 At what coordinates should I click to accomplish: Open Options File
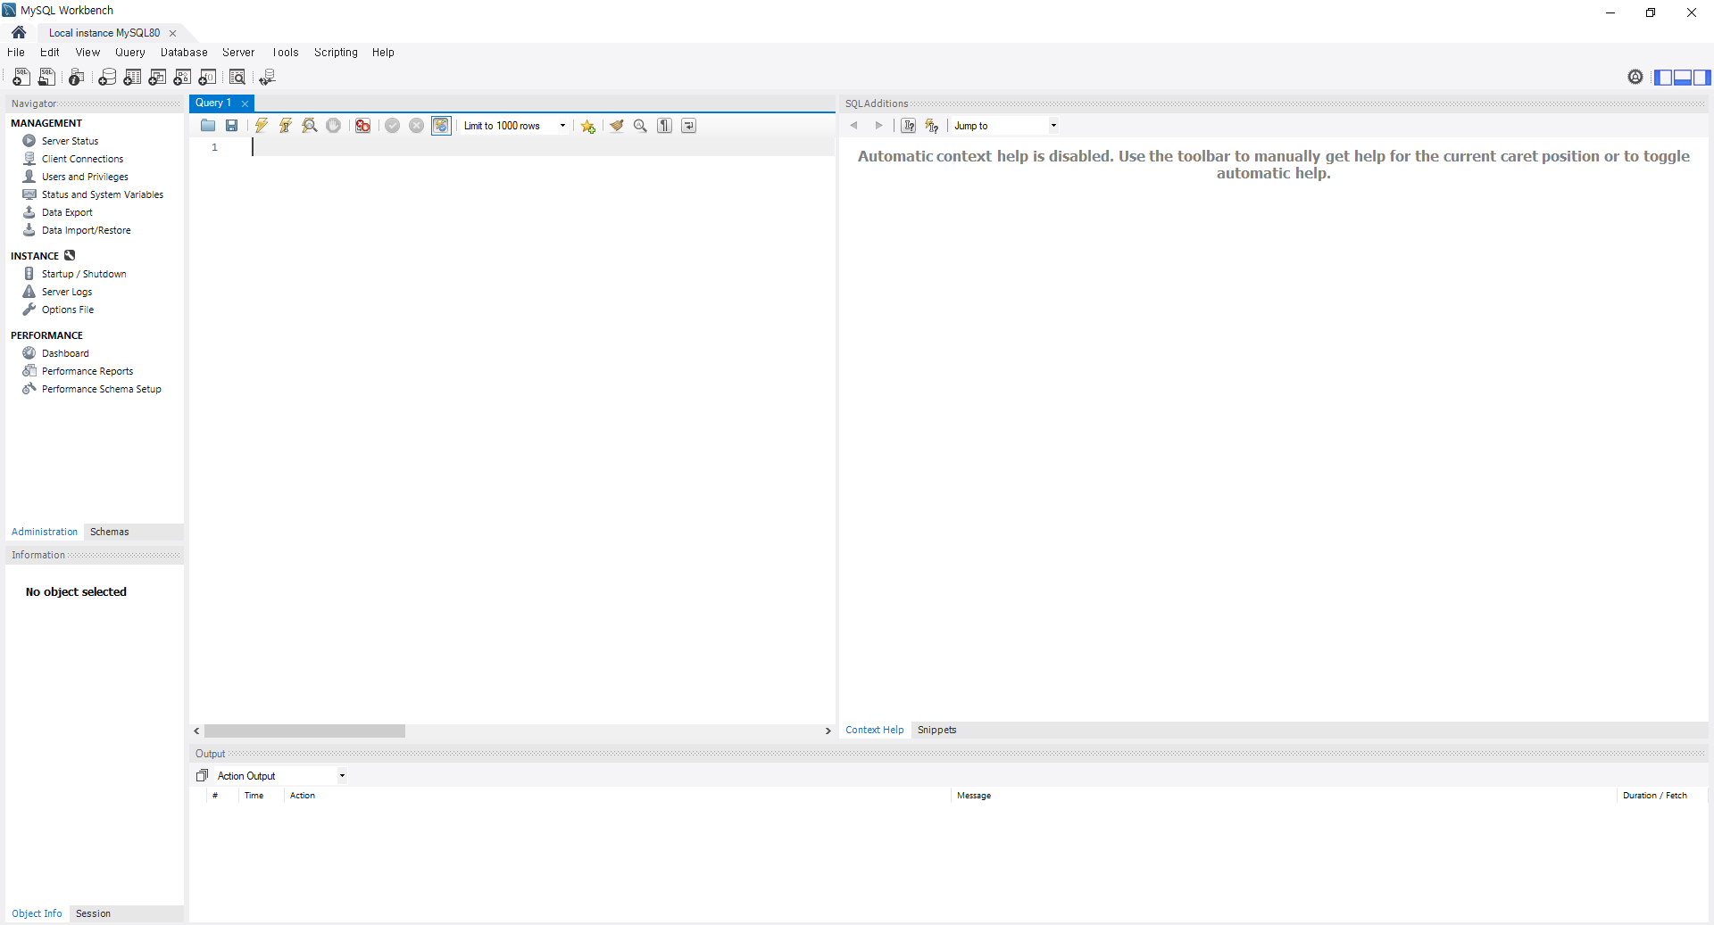67,310
